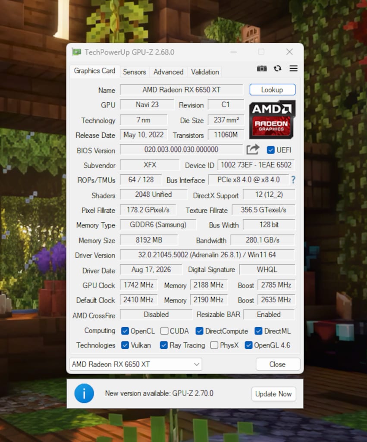The height and width of the screenshot is (442, 367).
Task: Click the AMD Radeon Graphics logo
Action: (272, 119)
